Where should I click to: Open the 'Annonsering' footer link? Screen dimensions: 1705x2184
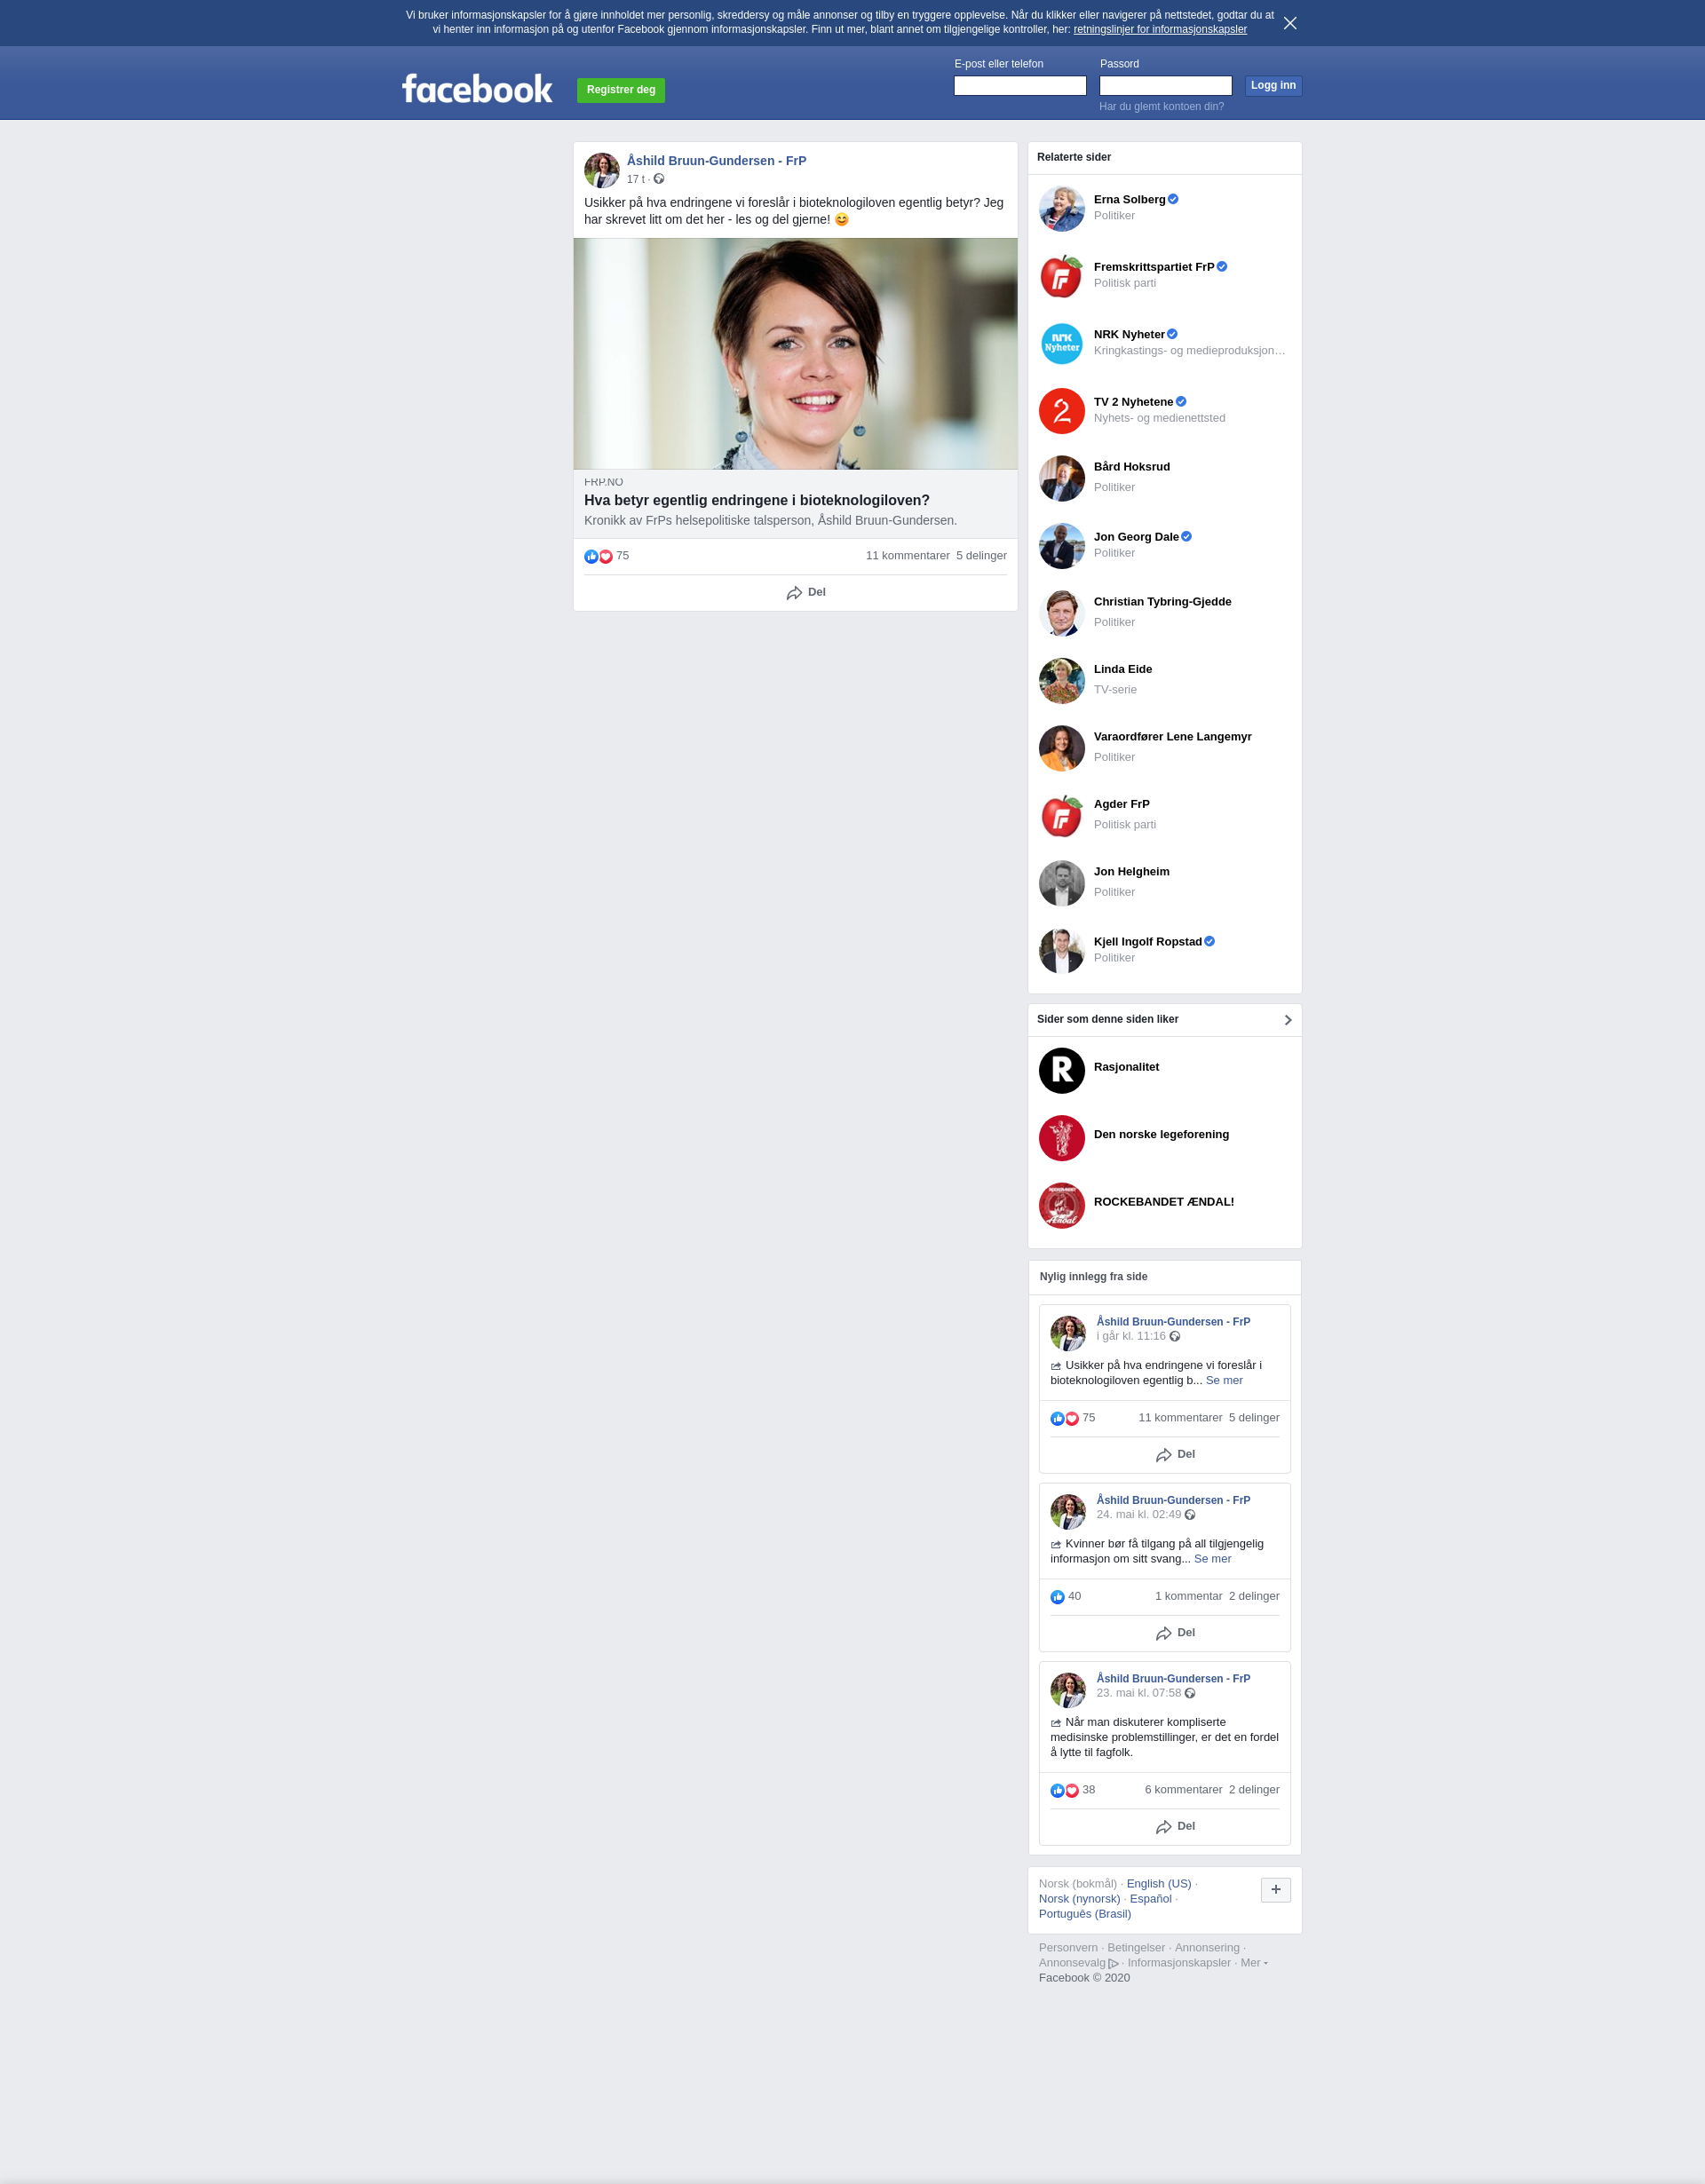1206,1947
